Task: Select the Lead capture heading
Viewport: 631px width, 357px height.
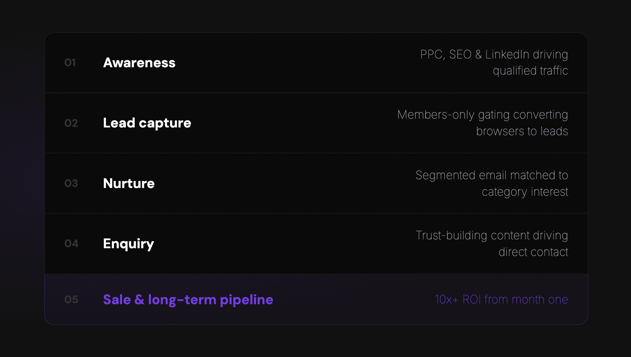Action: (x=147, y=123)
